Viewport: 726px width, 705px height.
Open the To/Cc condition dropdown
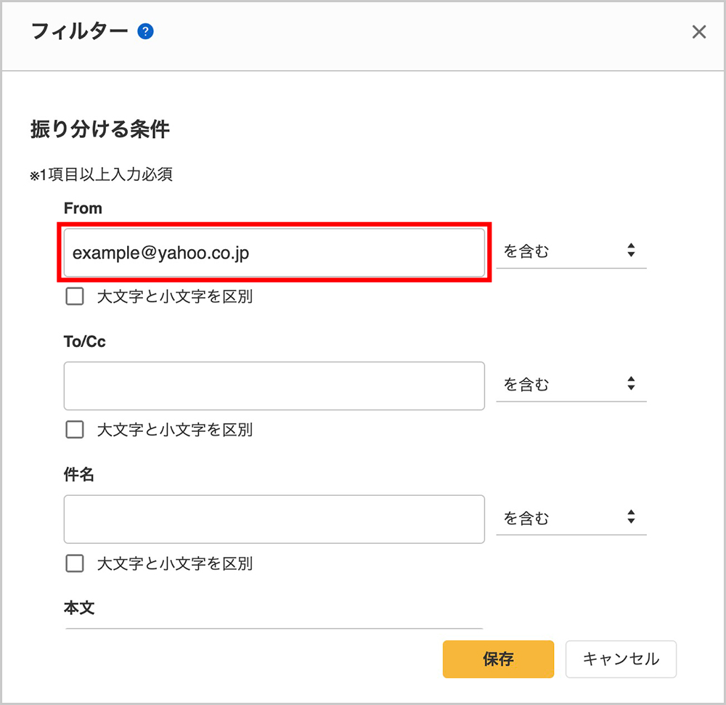pos(571,384)
